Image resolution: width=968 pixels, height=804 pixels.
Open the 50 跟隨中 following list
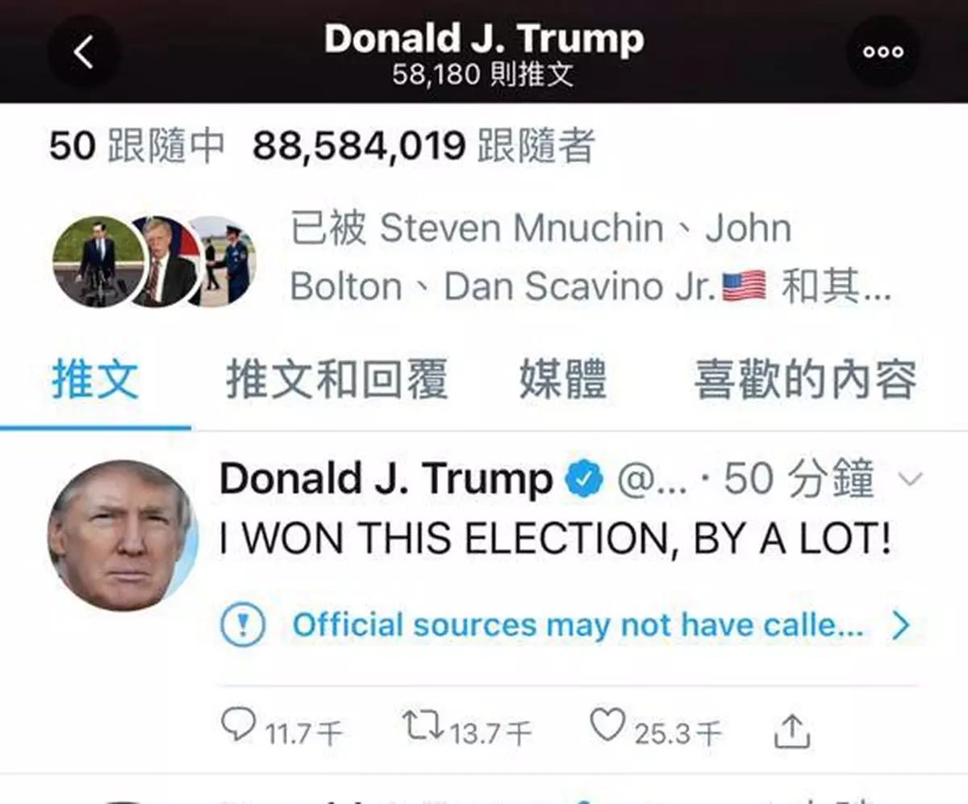pyautogui.click(x=136, y=147)
